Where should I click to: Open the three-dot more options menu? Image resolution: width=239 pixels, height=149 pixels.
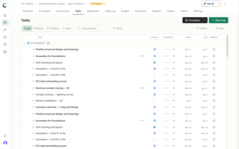pyautogui.click(x=225, y=4)
